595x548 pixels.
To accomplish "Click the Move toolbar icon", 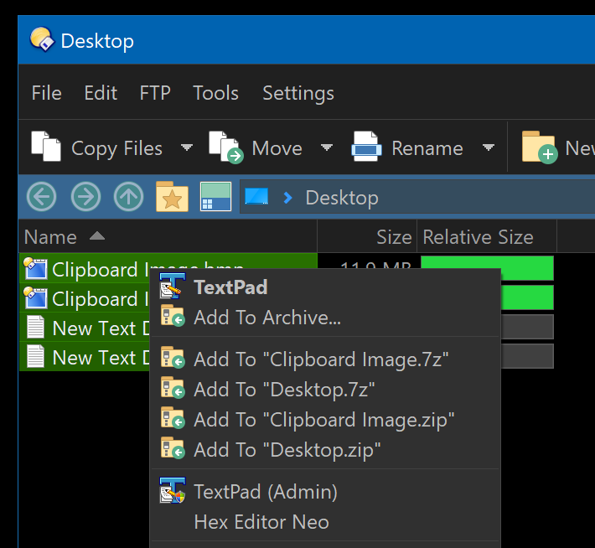I will pyautogui.click(x=226, y=147).
